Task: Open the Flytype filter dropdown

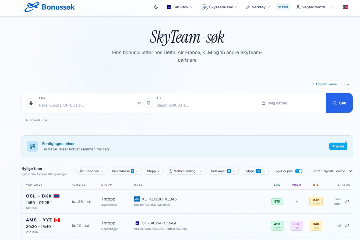Action: pos(255,171)
